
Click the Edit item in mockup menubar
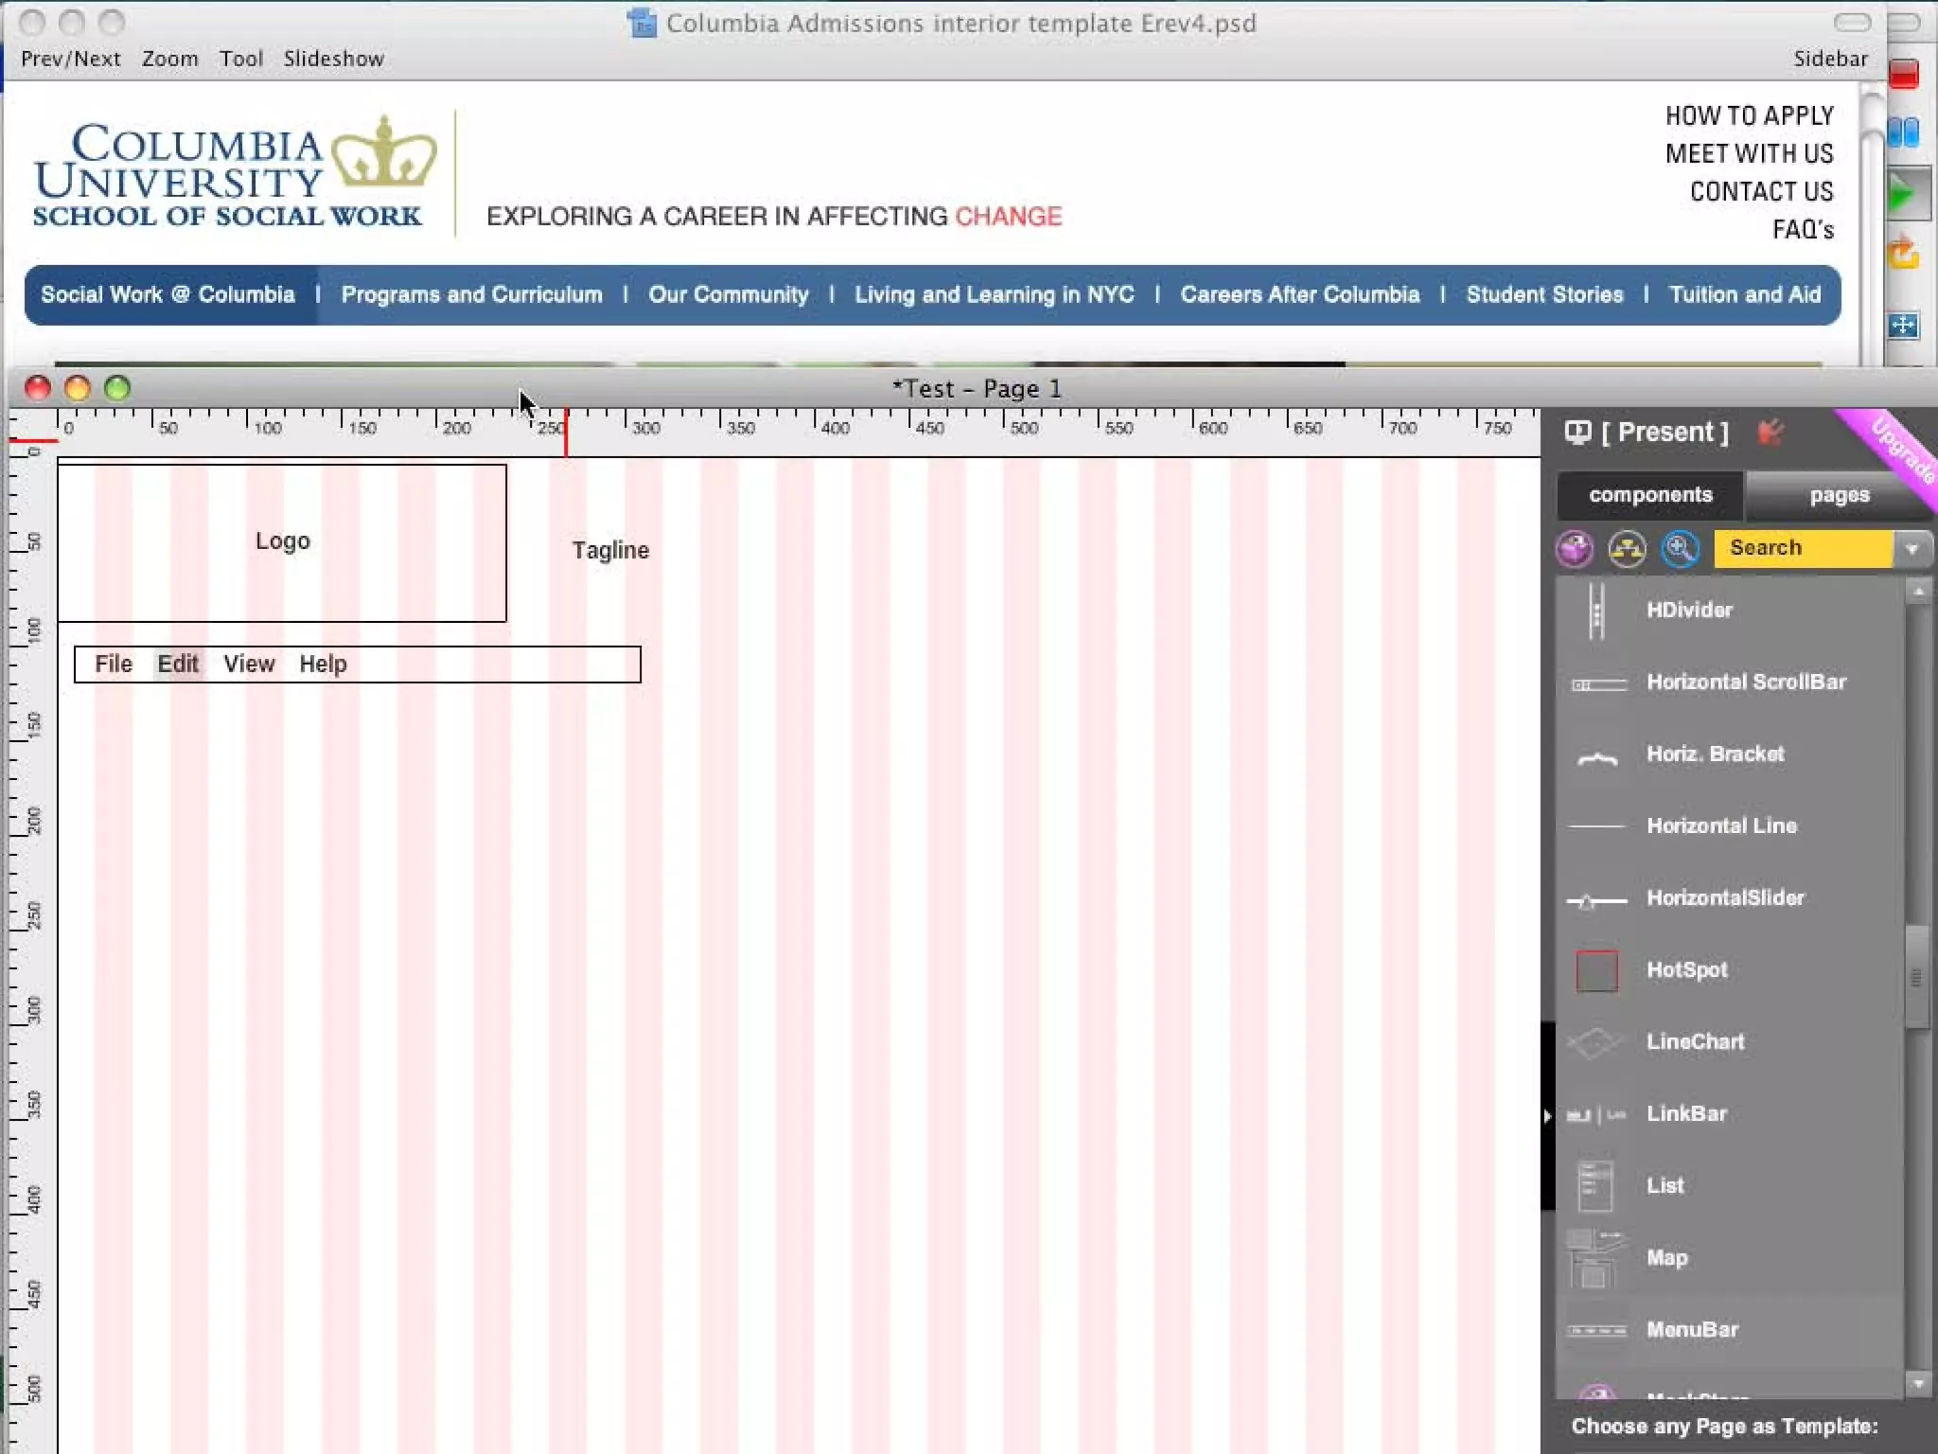(178, 664)
